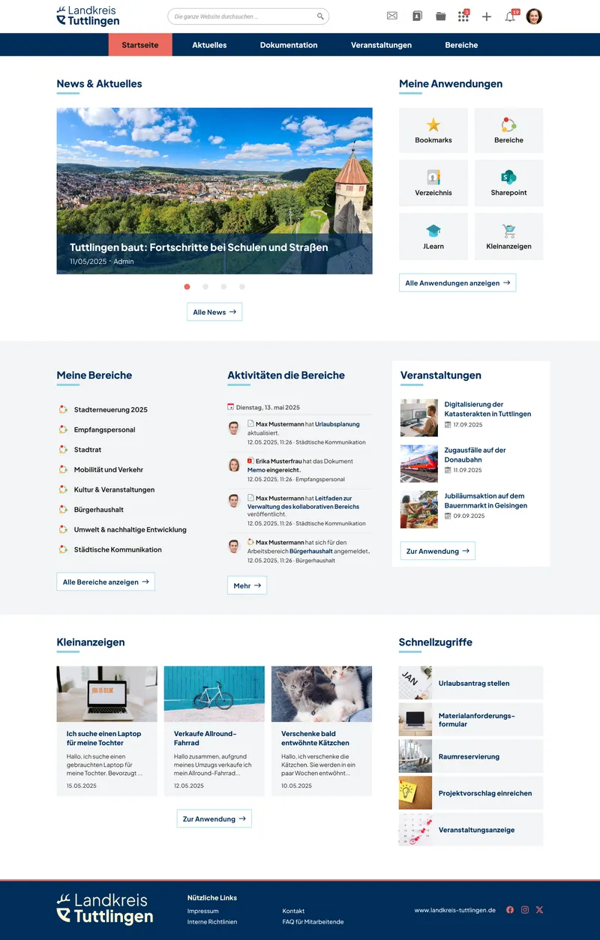Image resolution: width=600 pixels, height=940 pixels.
Task: Open the Facebook icon in footer
Action: [510, 910]
